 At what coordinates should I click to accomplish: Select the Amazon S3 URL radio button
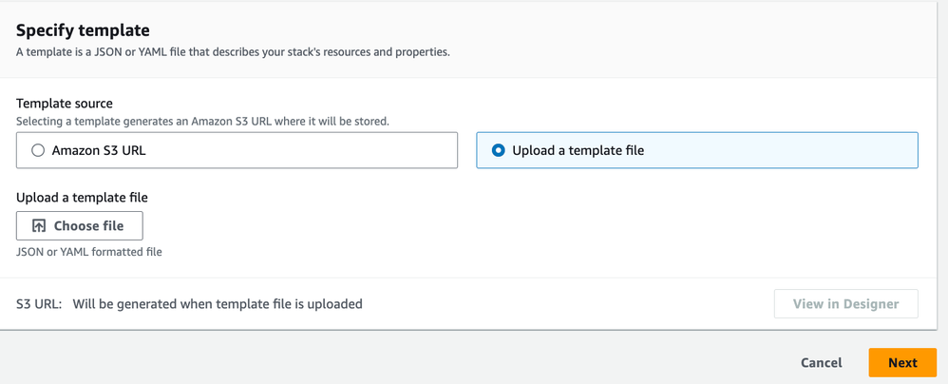(x=38, y=150)
